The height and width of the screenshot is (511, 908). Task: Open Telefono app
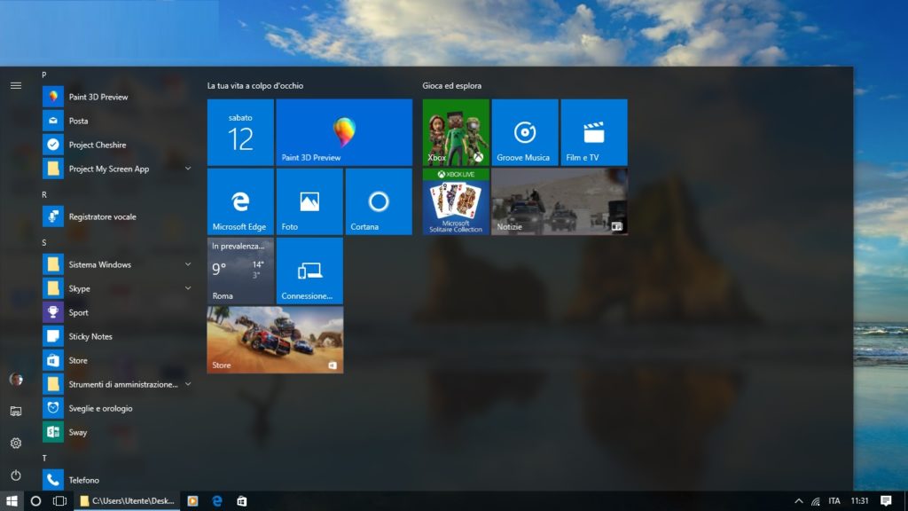[116, 480]
